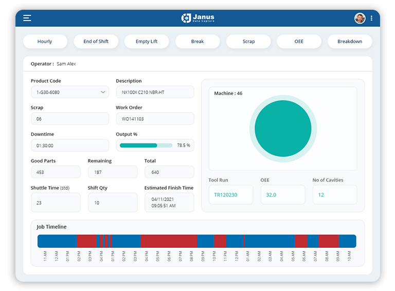Click the Tool Run TR120230 value
395x291 pixels.
point(230,195)
